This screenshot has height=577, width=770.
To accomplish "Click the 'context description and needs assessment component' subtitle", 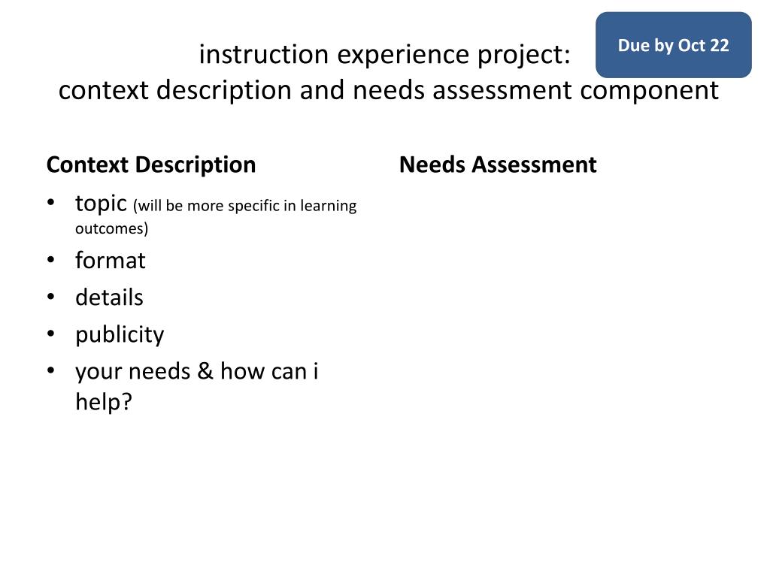I will [389, 91].
